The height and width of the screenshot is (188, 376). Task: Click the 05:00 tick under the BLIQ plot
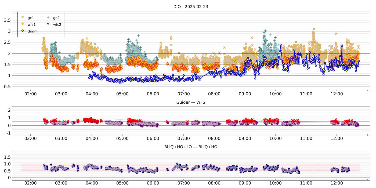[x=122, y=183]
